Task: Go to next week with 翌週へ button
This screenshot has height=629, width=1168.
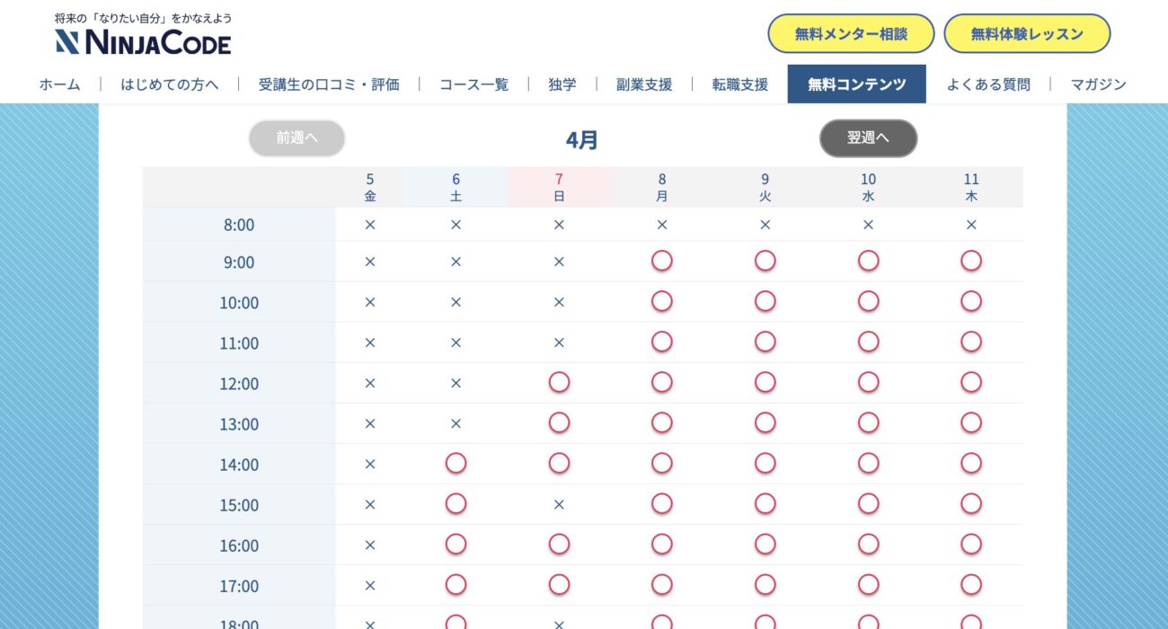Action: tap(868, 138)
